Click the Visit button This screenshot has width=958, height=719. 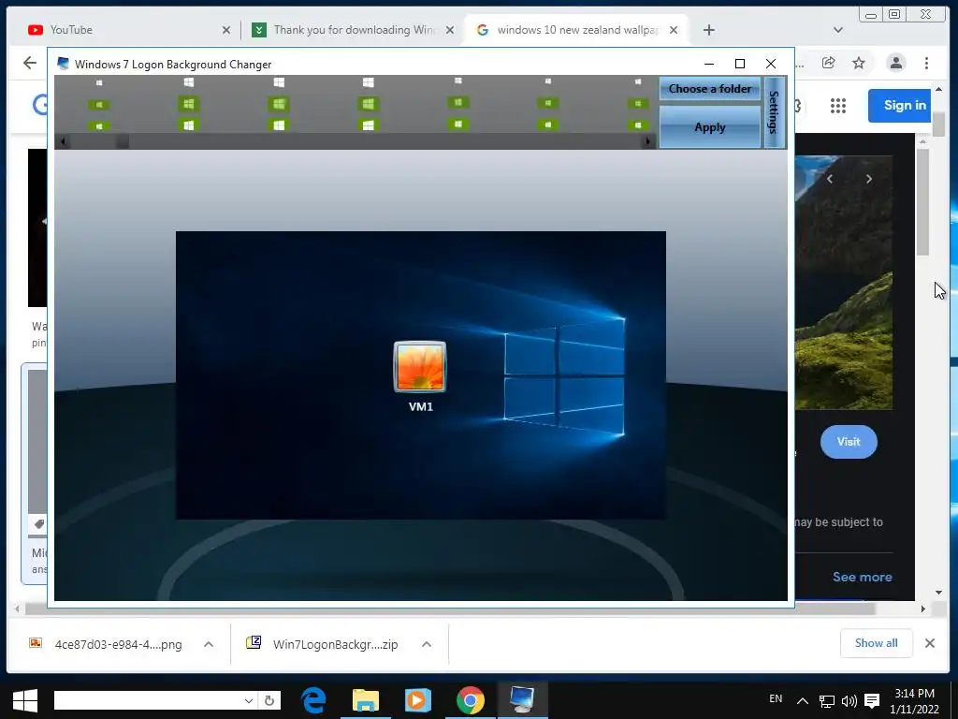pyautogui.click(x=849, y=442)
